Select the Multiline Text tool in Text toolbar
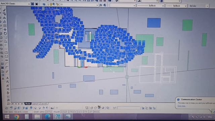The height and width of the screenshot is (121, 215). [x=7, y=78]
